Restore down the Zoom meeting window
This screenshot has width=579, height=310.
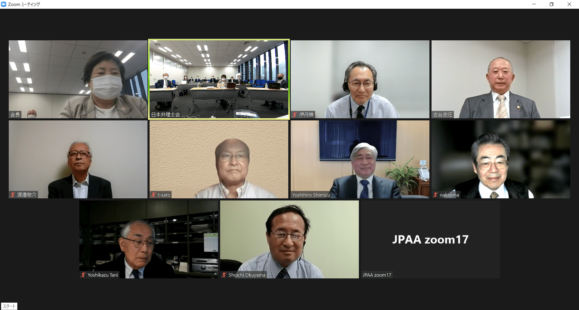(x=552, y=4)
